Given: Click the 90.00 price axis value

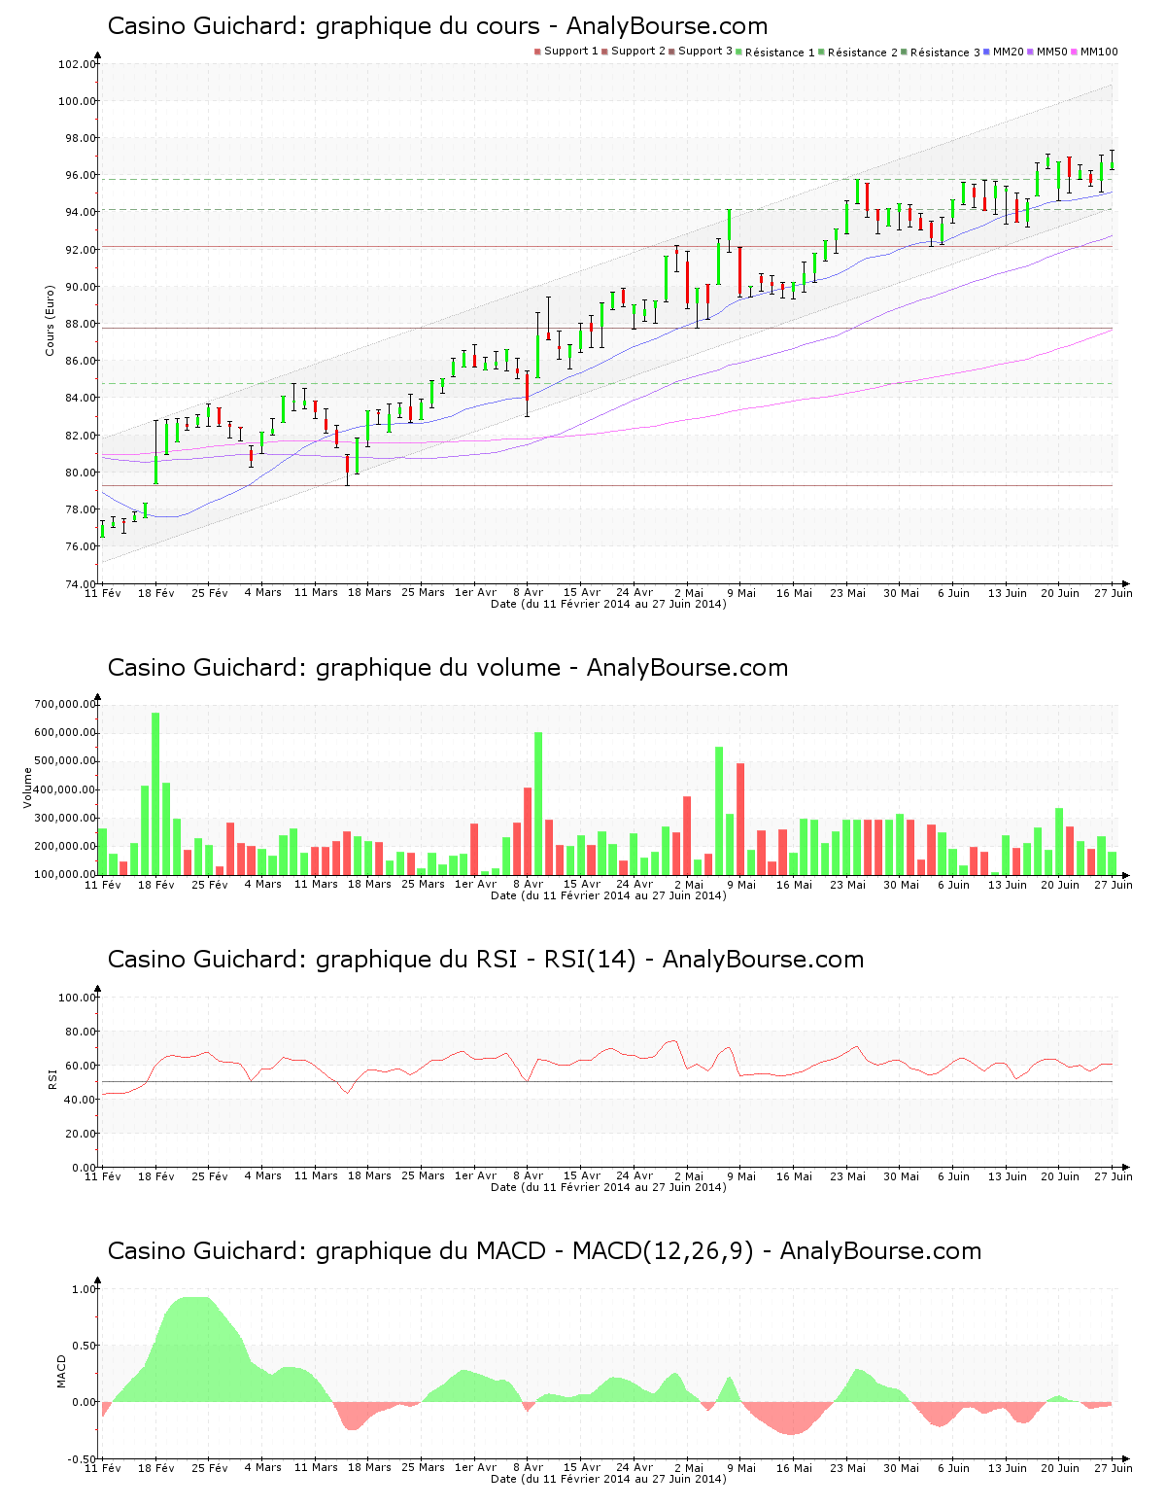Looking at the screenshot, I should point(80,287).
